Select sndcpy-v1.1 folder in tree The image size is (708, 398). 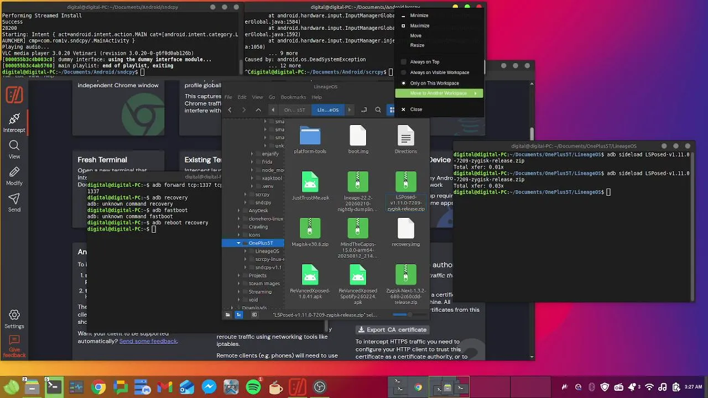pos(268,268)
